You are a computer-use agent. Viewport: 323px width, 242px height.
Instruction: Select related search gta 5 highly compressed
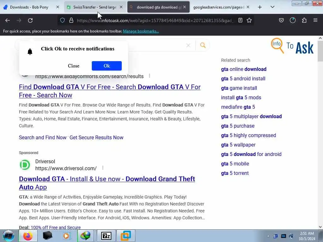point(249,135)
